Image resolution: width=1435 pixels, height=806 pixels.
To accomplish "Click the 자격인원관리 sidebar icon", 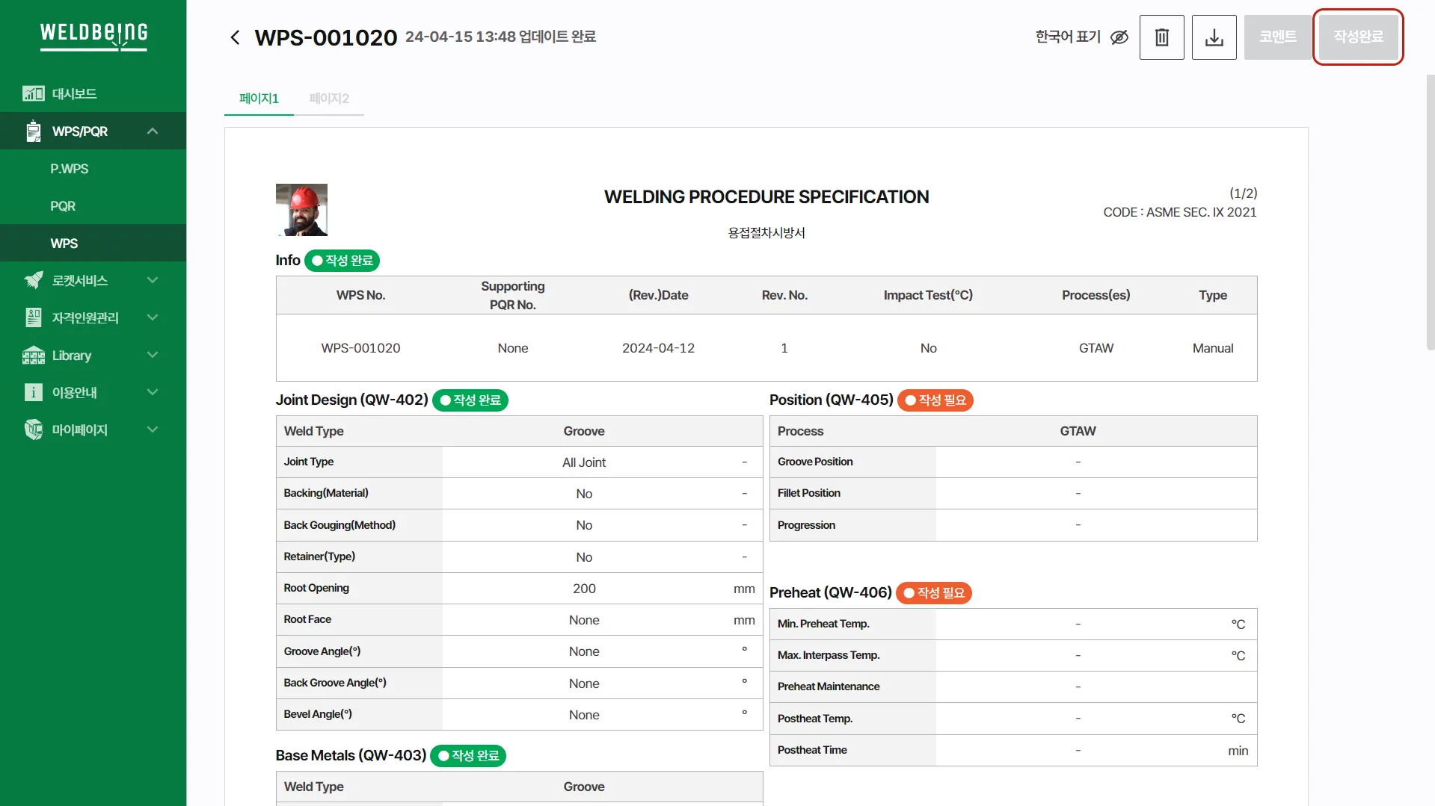I will click(33, 317).
